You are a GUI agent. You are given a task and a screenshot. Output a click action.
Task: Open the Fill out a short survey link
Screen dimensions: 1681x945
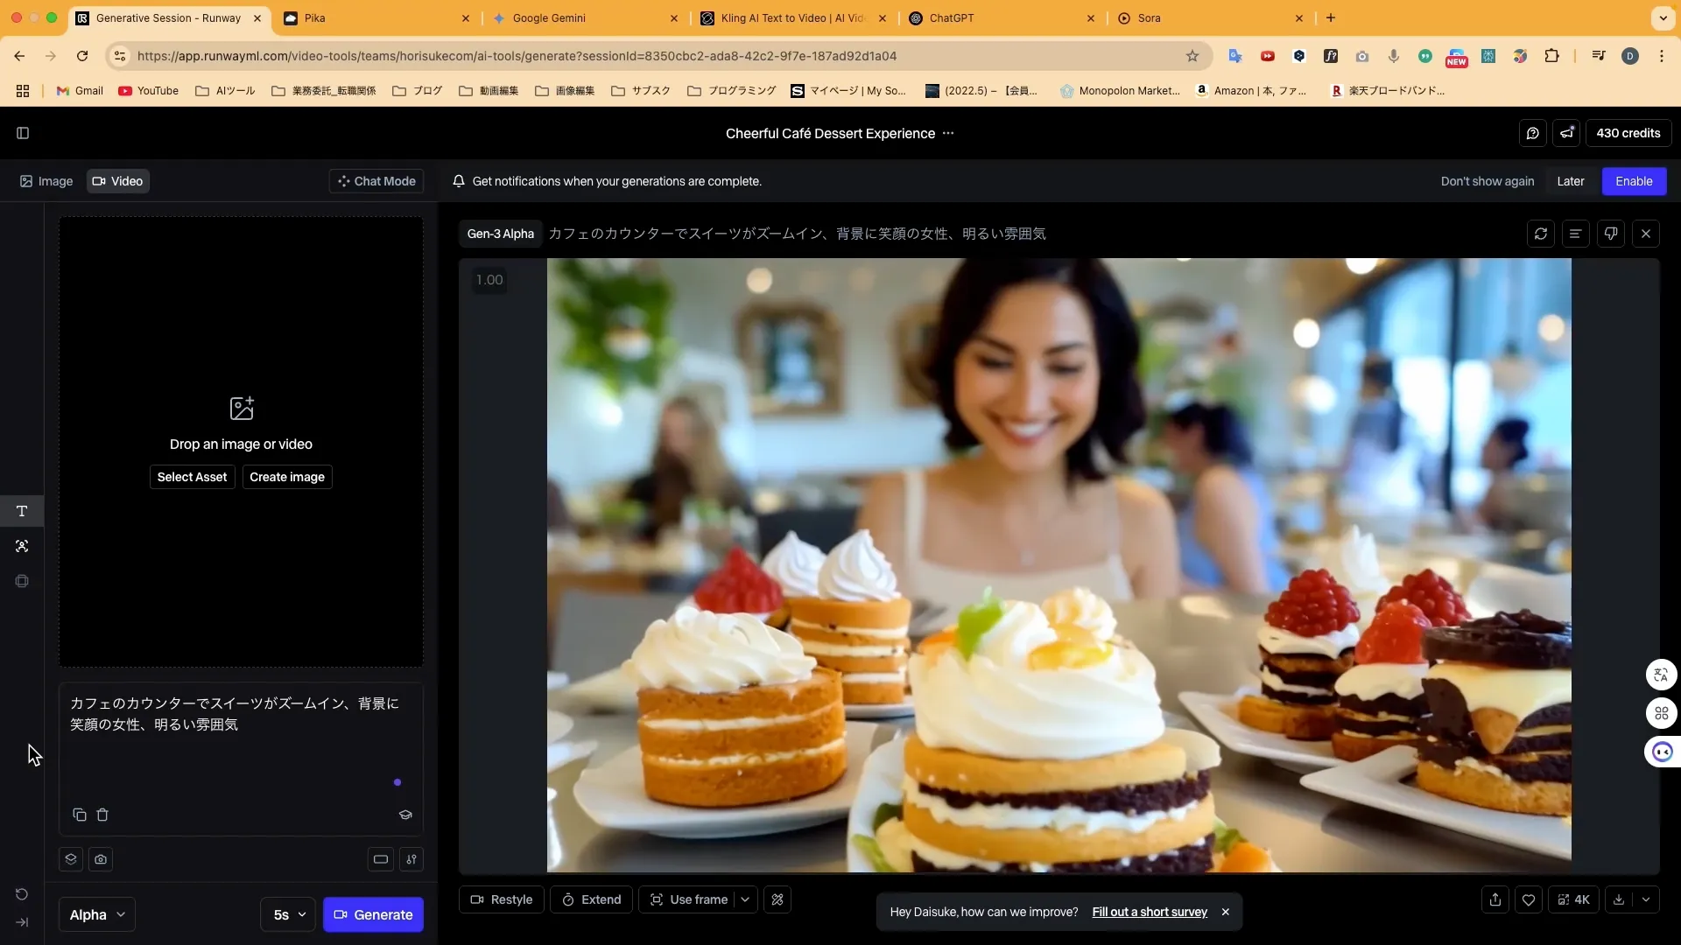[x=1150, y=912]
